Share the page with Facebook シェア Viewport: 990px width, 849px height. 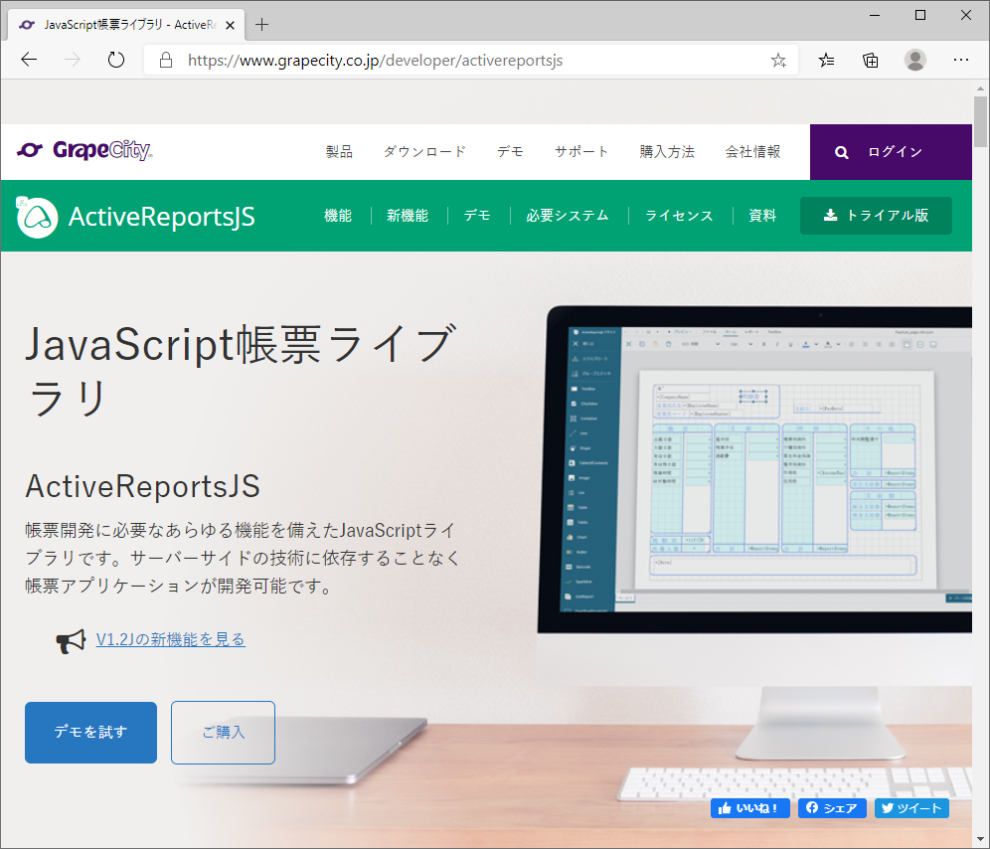click(x=832, y=808)
